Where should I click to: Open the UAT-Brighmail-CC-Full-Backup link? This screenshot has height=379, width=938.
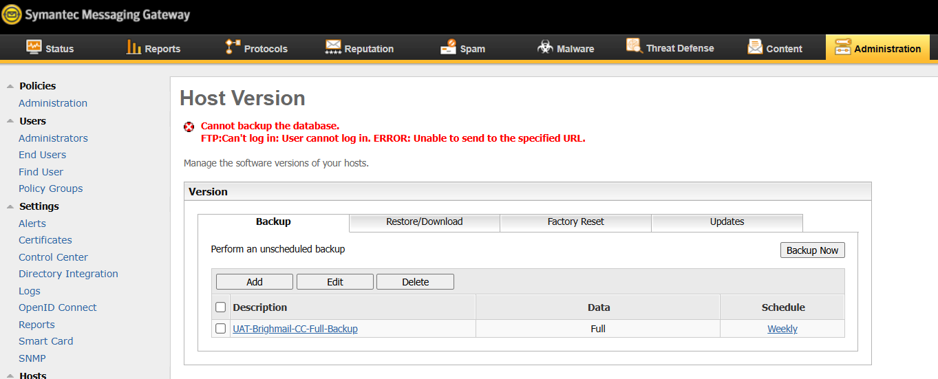[295, 329]
